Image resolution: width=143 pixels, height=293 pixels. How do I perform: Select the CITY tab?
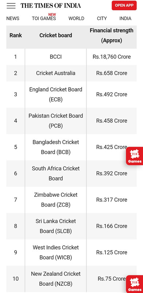point(102,19)
